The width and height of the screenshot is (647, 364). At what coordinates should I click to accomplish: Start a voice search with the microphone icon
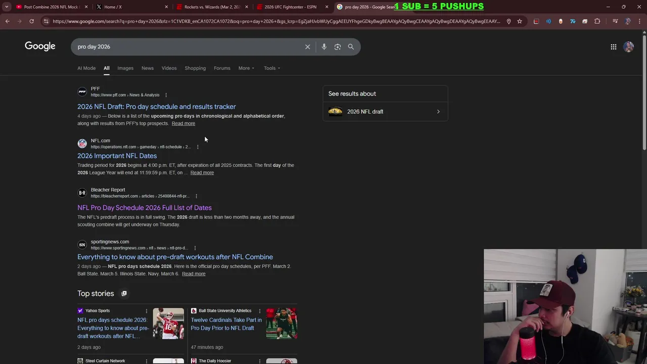click(324, 47)
